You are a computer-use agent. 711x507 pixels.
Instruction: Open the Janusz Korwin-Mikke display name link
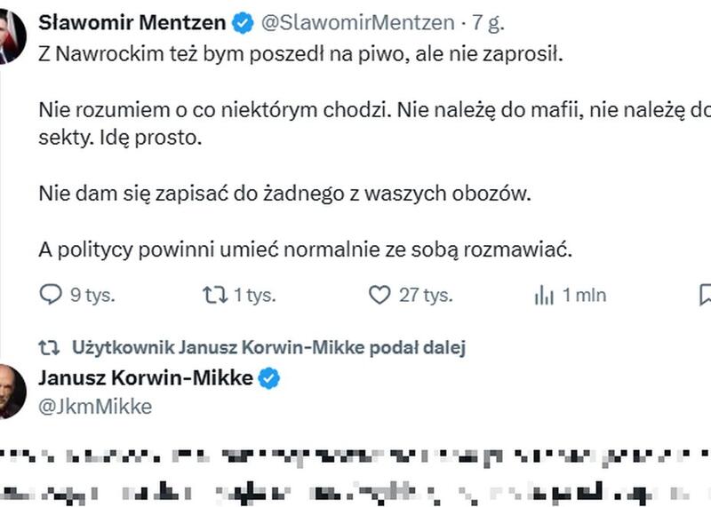146,378
